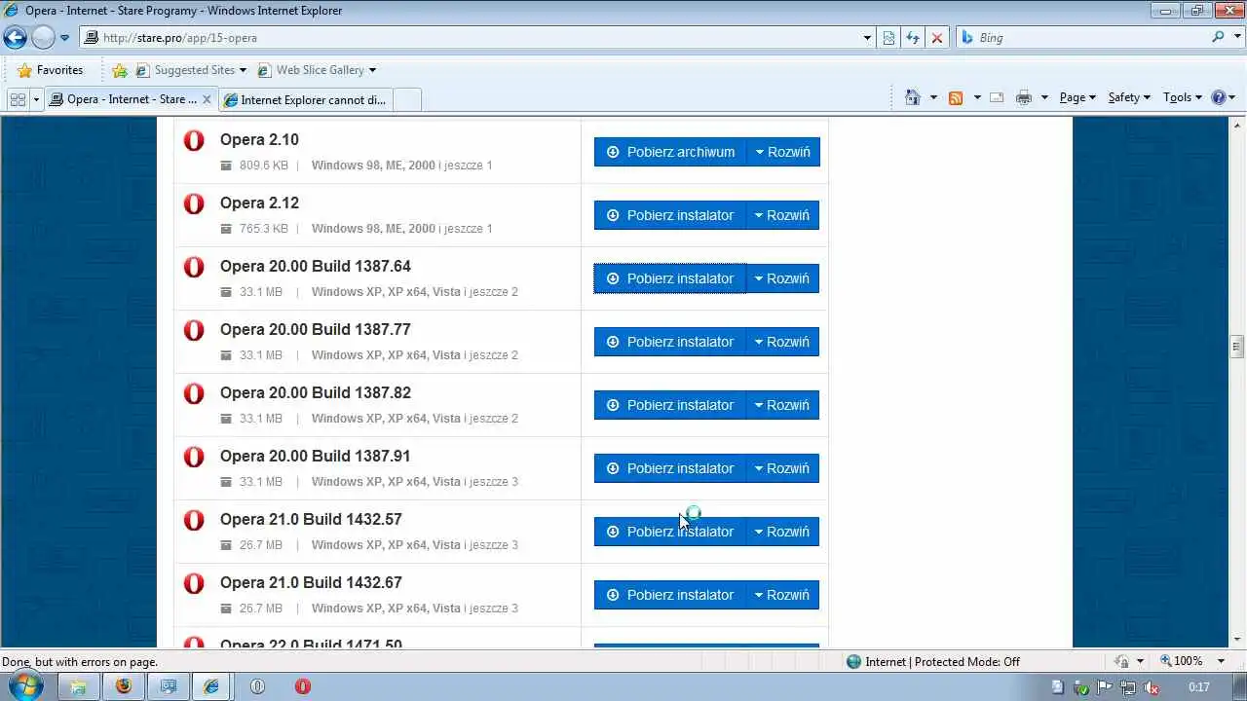The height and width of the screenshot is (701, 1247).
Task: Click the taskbar clock showing 0:17
Action: point(1199,687)
